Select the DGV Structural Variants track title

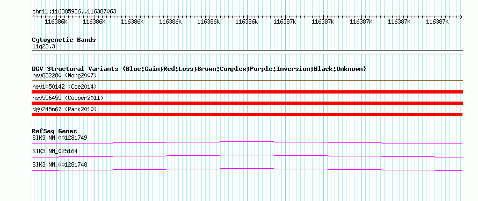(199, 69)
